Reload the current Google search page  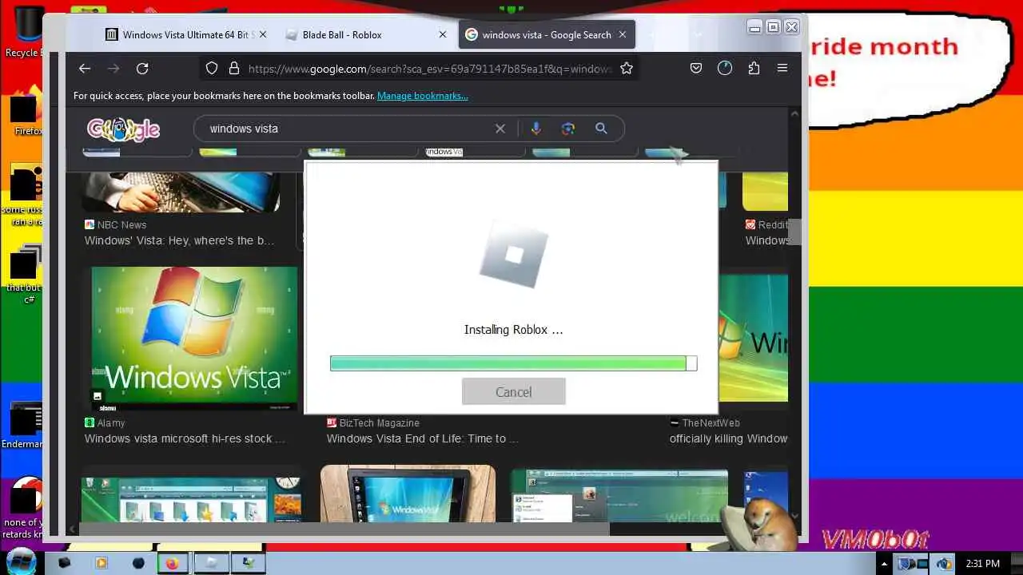click(142, 69)
